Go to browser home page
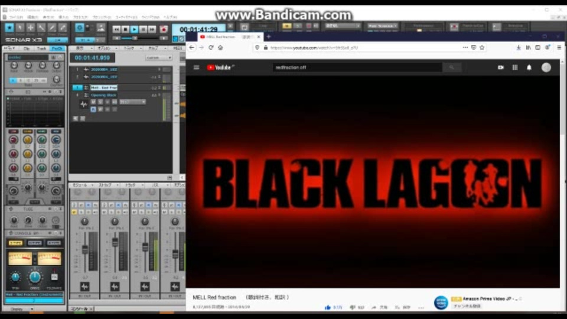The image size is (567, 319). click(x=220, y=47)
